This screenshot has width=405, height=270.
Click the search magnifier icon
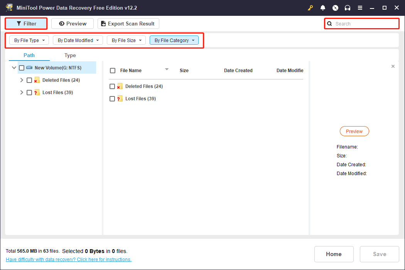coord(329,24)
